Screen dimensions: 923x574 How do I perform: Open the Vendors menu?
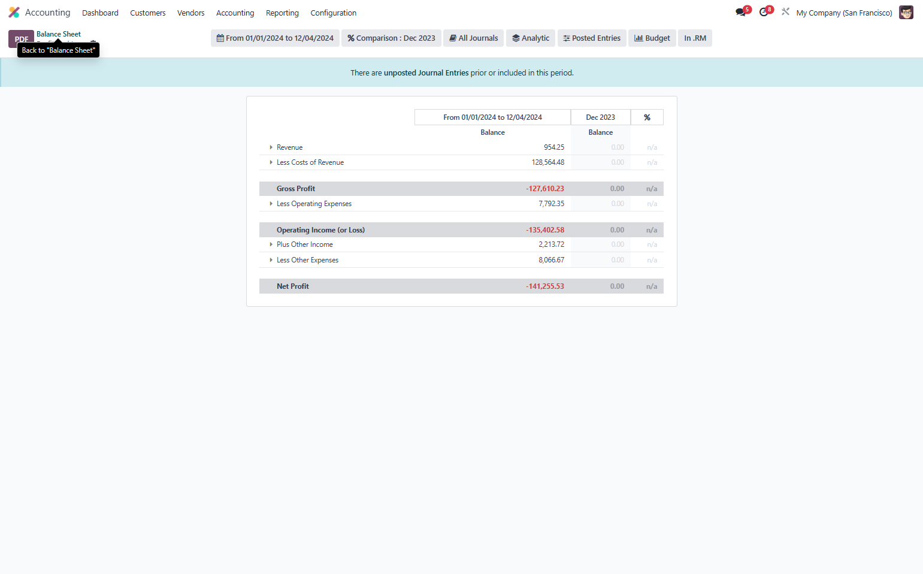click(190, 13)
